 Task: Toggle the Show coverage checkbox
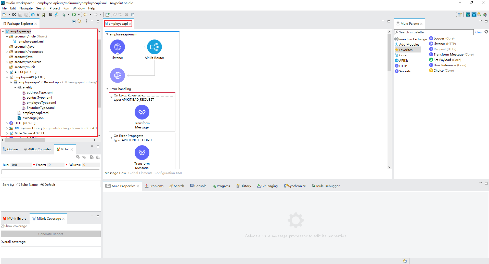tap(2, 226)
